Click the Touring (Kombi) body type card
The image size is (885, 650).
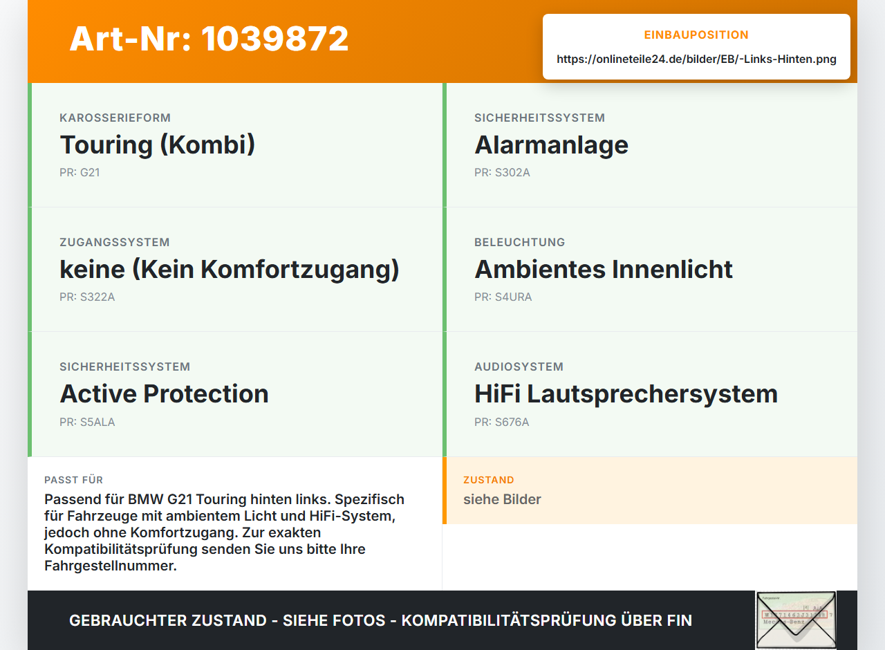coord(235,145)
